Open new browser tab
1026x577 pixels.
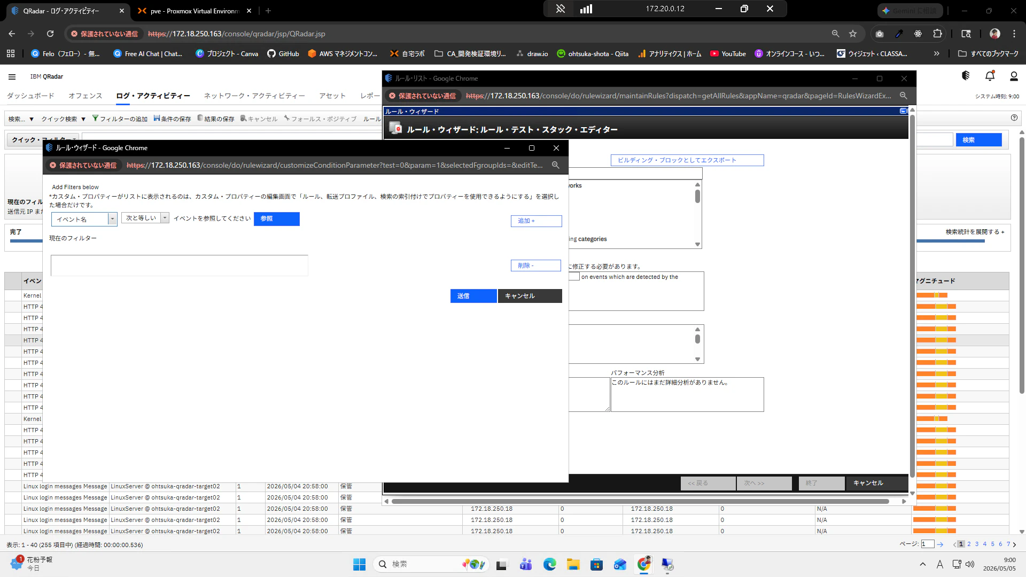pyautogui.click(x=268, y=11)
